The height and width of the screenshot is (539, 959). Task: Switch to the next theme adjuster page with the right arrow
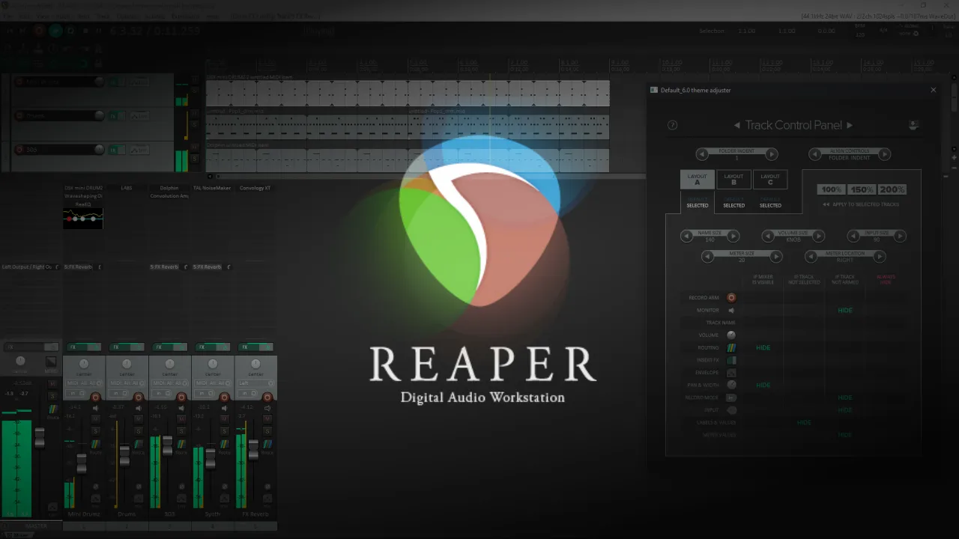coord(850,125)
